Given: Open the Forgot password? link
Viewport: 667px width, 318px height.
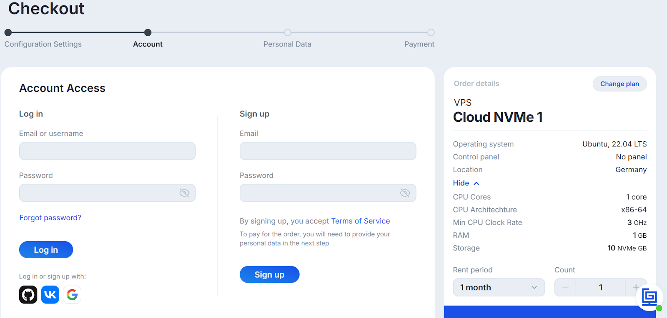Looking at the screenshot, I should pos(50,218).
